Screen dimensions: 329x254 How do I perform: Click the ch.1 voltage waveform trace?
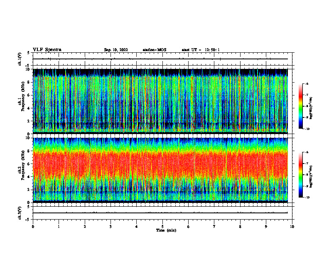coord(160,59)
